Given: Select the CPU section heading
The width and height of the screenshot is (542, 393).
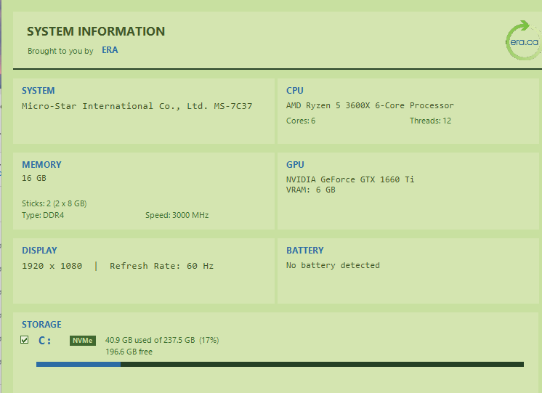Looking at the screenshot, I should tap(295, 91).
